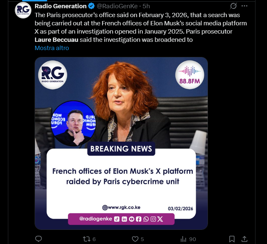Open Radio Generation display name link
The image size is (267, 244).
(x=61, y=6)
